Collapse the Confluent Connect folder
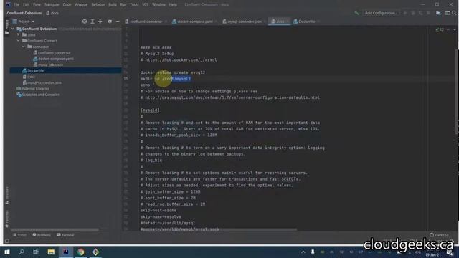This screenshot has height=258, width=459. pos(18,41)
